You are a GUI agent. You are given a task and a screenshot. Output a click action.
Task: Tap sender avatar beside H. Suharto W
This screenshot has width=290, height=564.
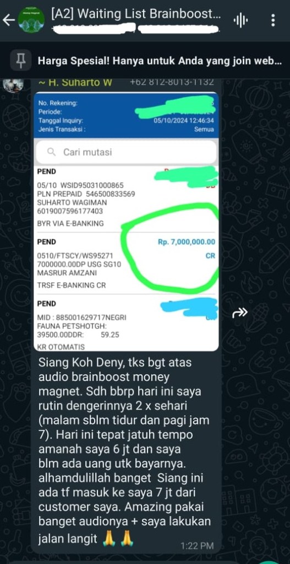[x=14, y=85]
